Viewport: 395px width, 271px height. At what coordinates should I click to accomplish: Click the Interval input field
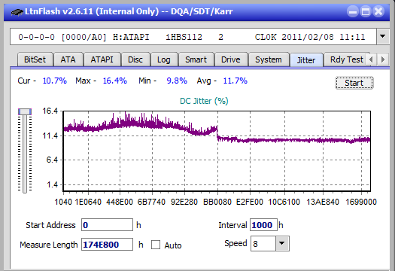coord(263,225)
